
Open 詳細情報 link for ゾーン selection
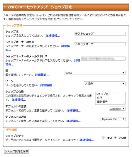coord(47,85)
